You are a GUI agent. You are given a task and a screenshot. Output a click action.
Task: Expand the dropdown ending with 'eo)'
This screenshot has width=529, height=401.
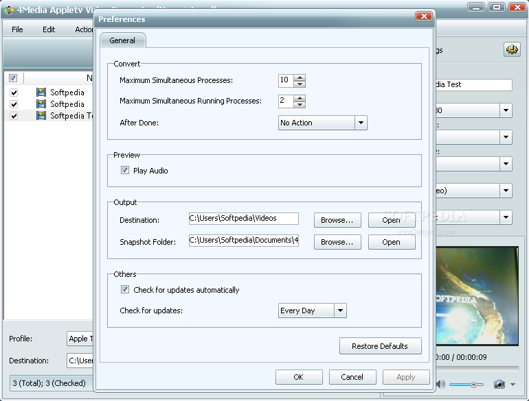(506, 191)
